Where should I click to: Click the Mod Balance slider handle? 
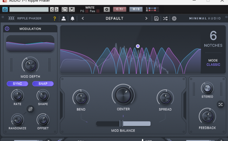pyautogui.click(x=121, y=124)
